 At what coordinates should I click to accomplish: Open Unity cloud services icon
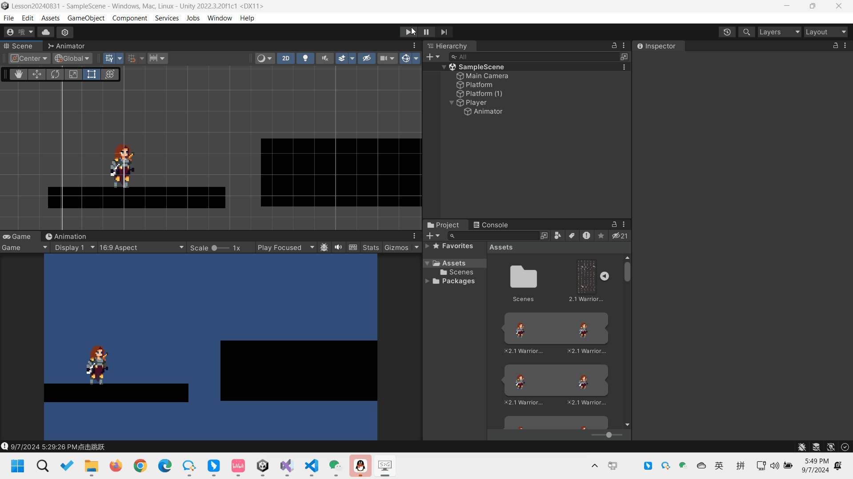point(46,32)
